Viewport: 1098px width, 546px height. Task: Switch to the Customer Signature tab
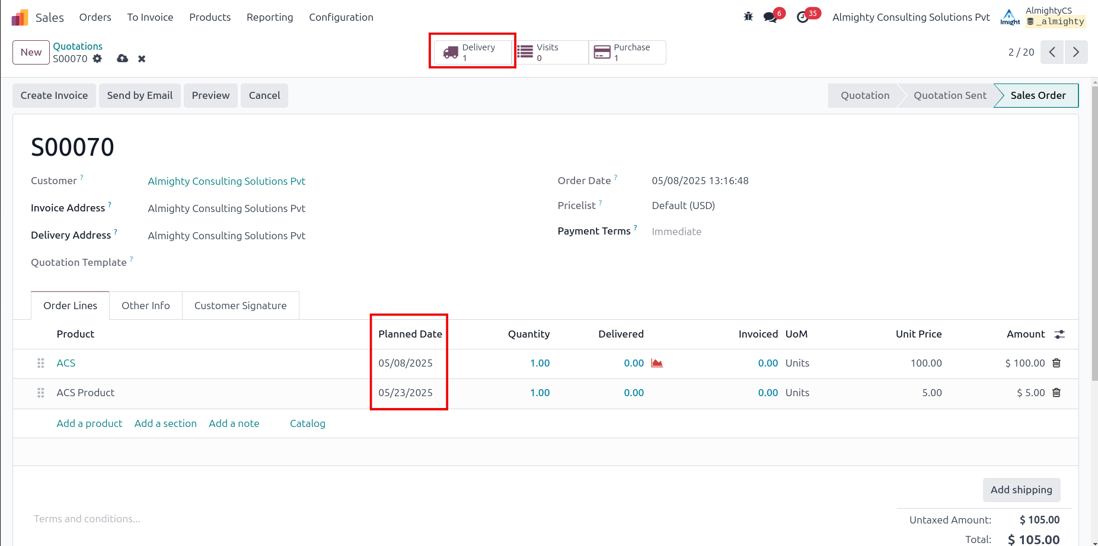[241, 306]
